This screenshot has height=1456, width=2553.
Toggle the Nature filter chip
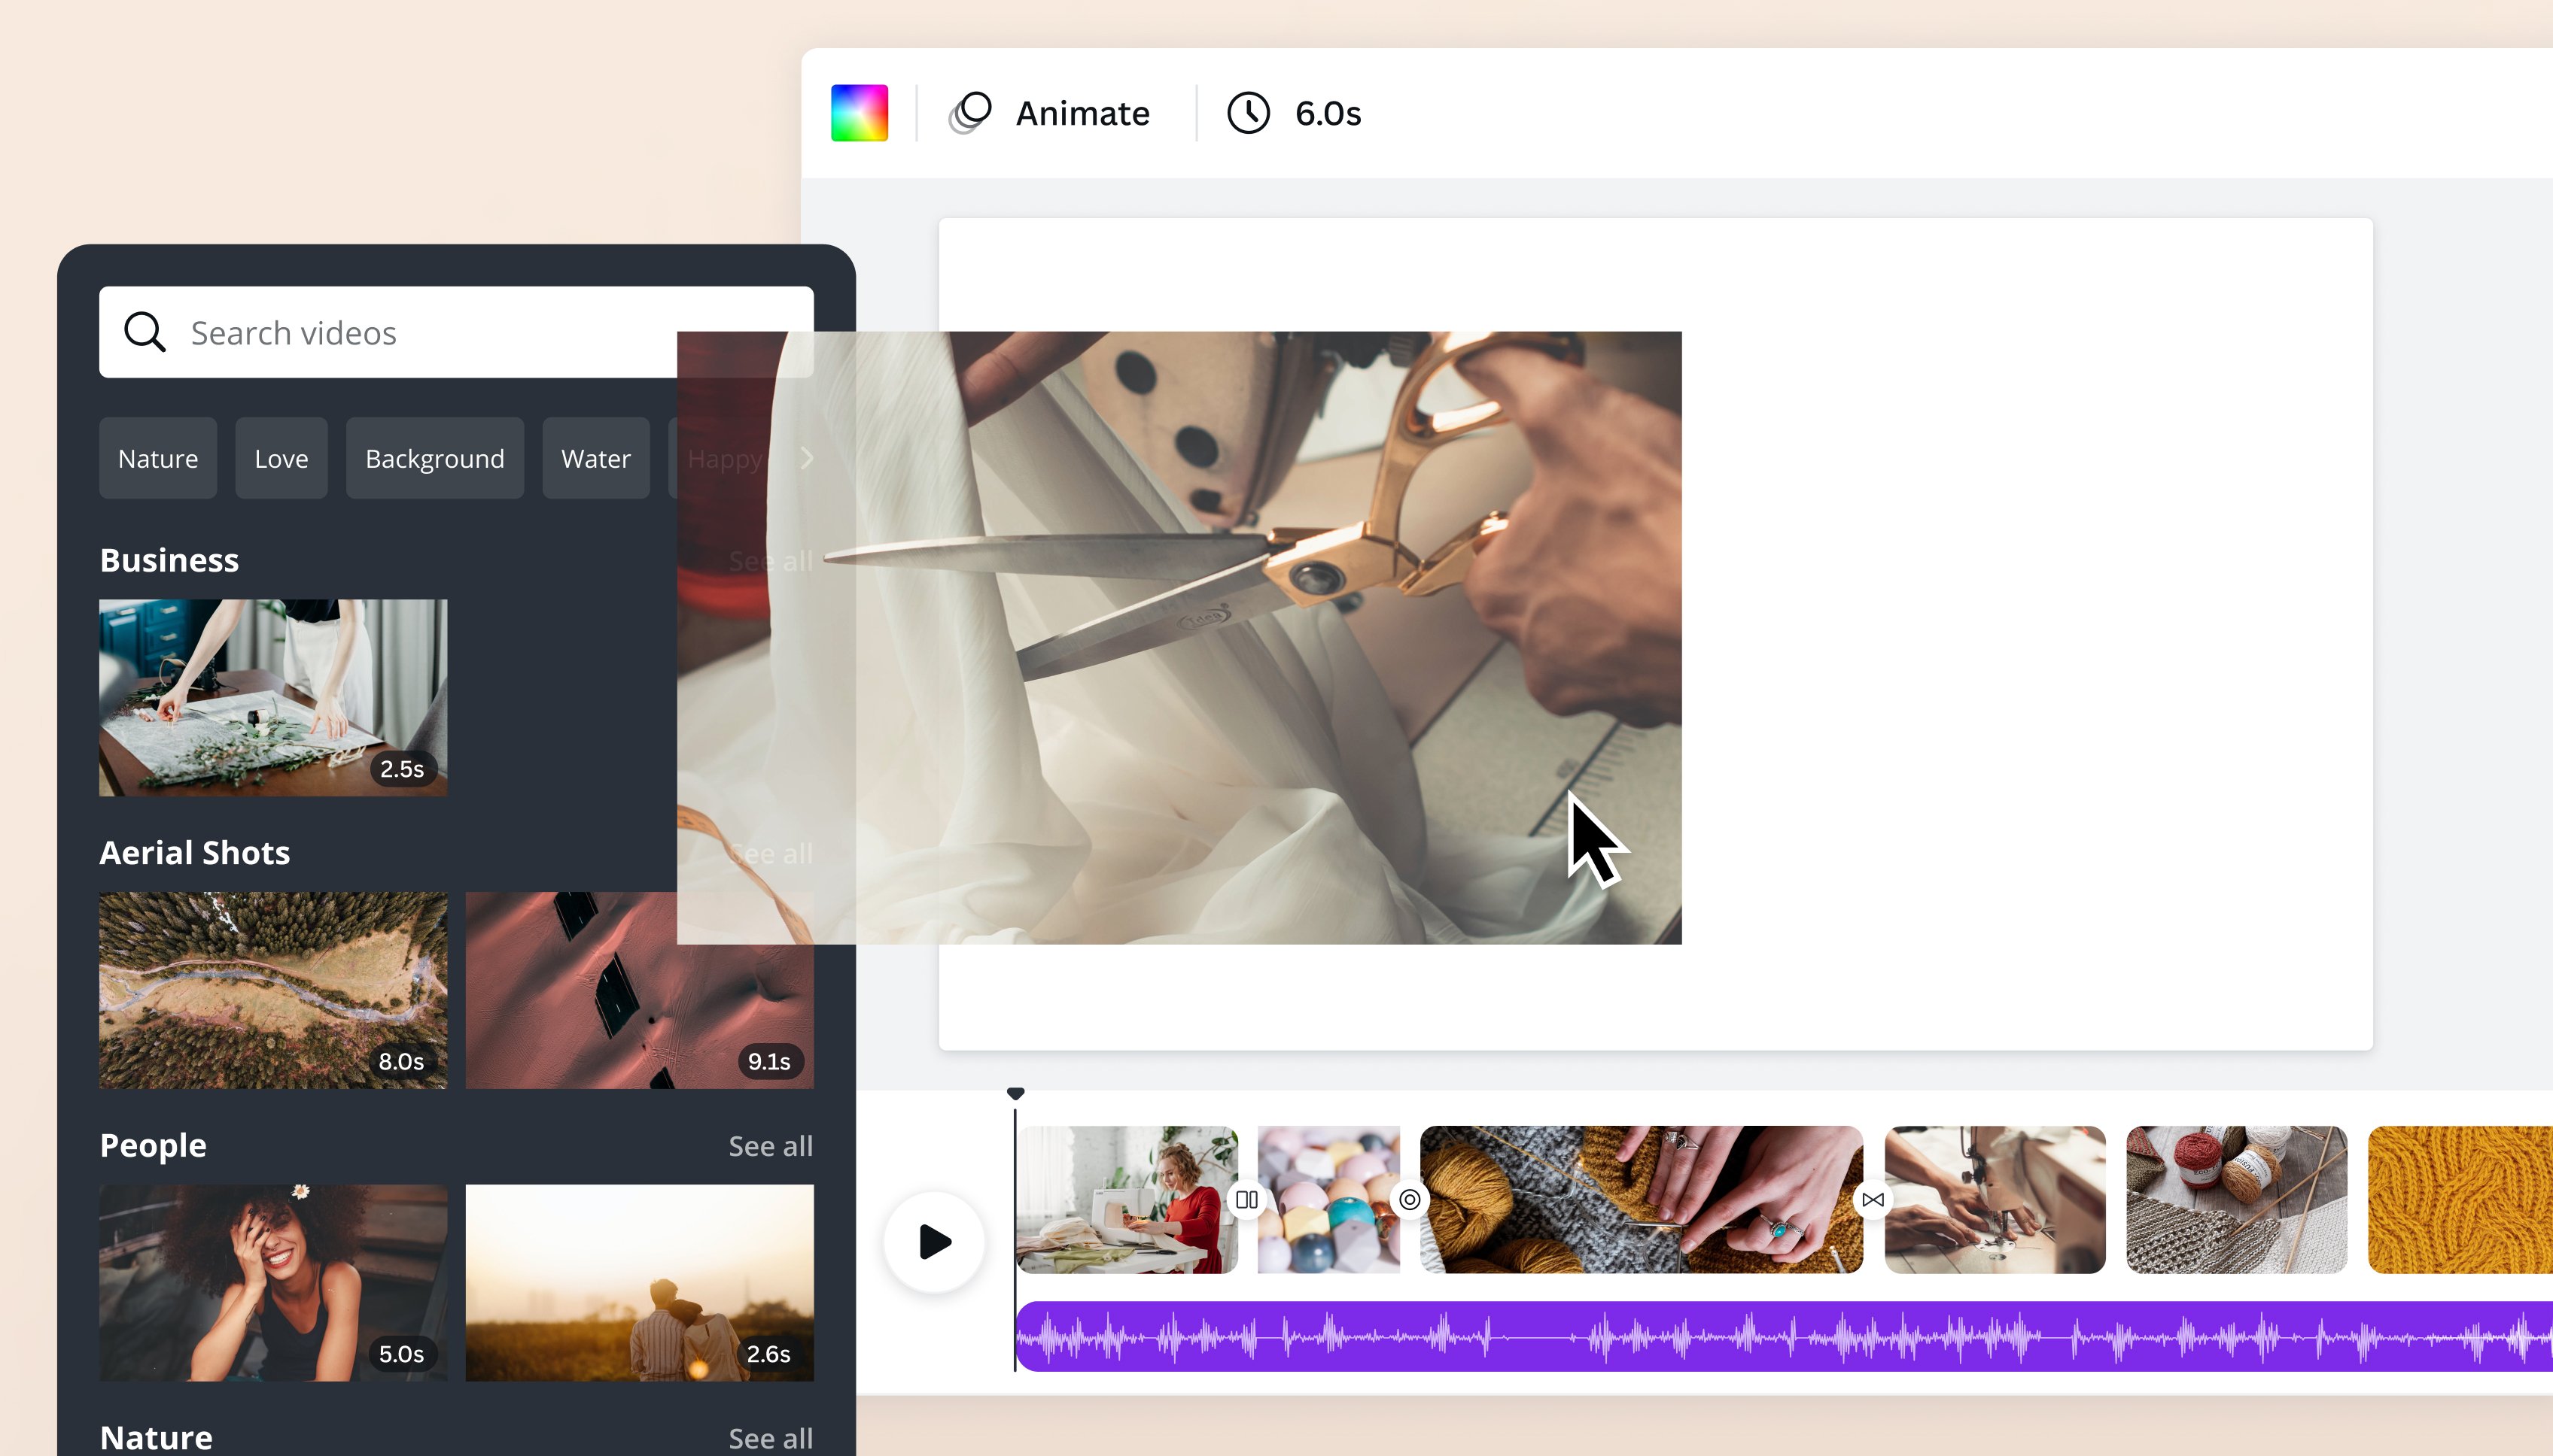click(x=157, y=458)
